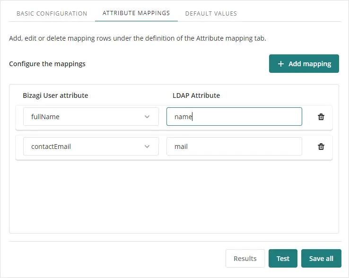Open the contactEmail attribute dropdown
The width and height of the screenshot is (349, 278).
[91, 147]
